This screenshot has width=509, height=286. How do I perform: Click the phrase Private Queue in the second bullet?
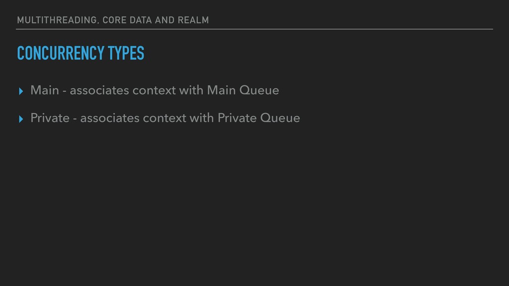point(258,118)
